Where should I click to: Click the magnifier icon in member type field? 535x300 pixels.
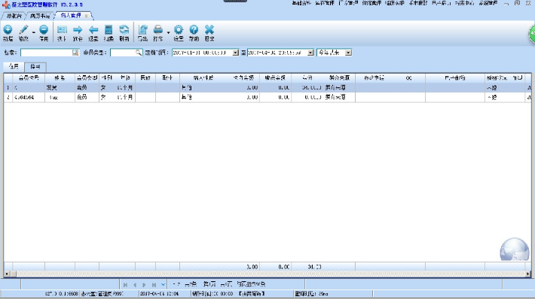click(138, 53)
